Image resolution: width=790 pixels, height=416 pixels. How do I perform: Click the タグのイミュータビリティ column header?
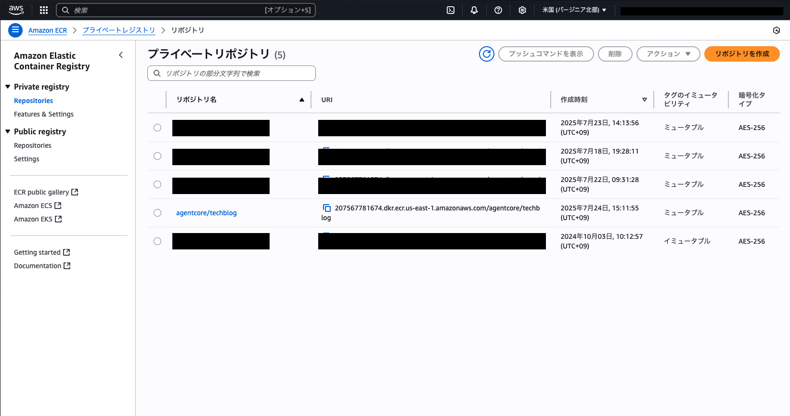pyautogui.click(x=690, y=99)
